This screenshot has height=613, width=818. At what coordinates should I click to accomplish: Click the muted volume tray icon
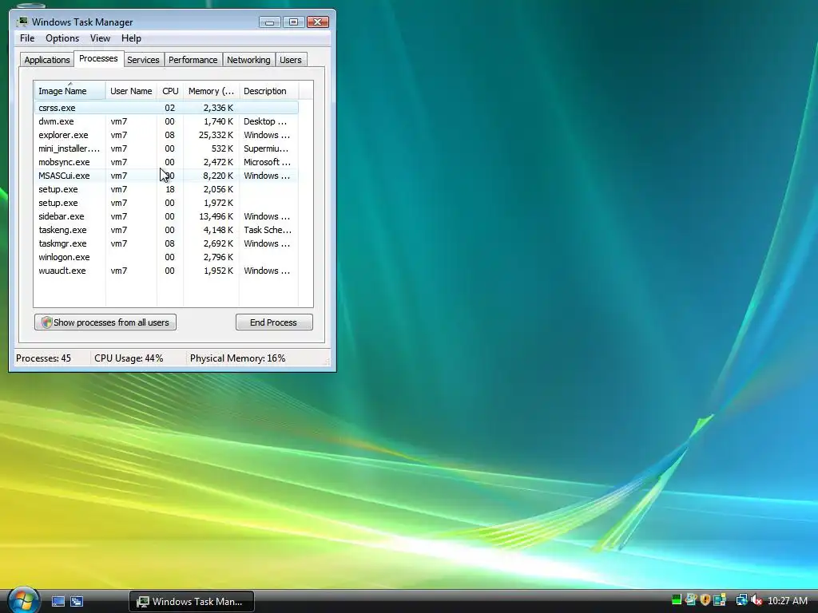(x=756, y=600)
